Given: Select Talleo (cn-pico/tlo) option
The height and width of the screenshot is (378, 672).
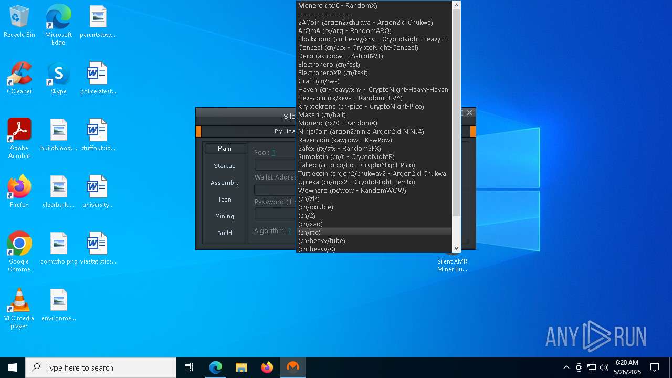Looking at the screenshot, I should coord(374,165).
